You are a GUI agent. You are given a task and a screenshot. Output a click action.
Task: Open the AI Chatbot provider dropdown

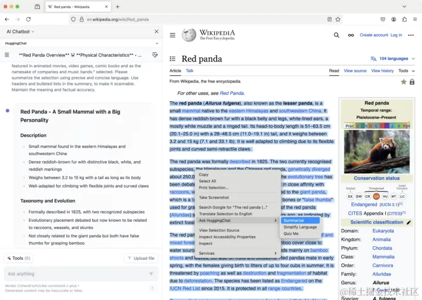[20, 31]
